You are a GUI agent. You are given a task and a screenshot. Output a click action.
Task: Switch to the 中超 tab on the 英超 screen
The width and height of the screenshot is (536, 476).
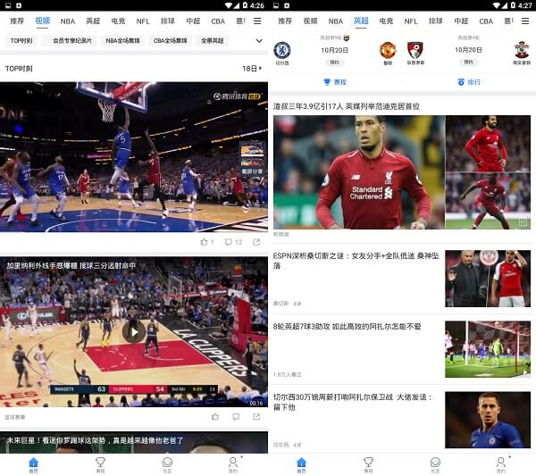pyautogui.click(x=461, y=21)
